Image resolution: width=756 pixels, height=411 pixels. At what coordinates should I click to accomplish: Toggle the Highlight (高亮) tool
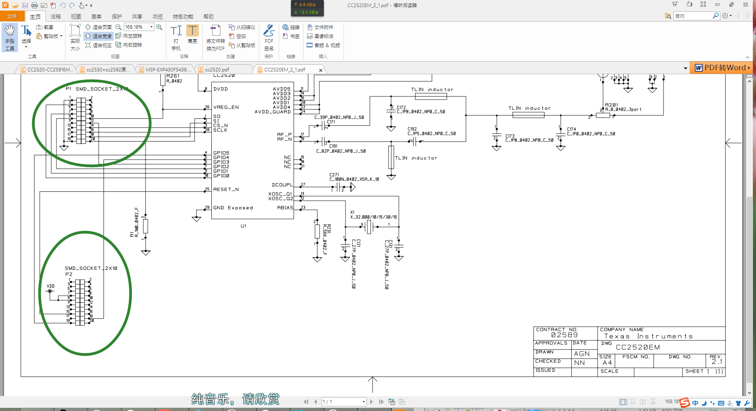click(x=192, y=35)
